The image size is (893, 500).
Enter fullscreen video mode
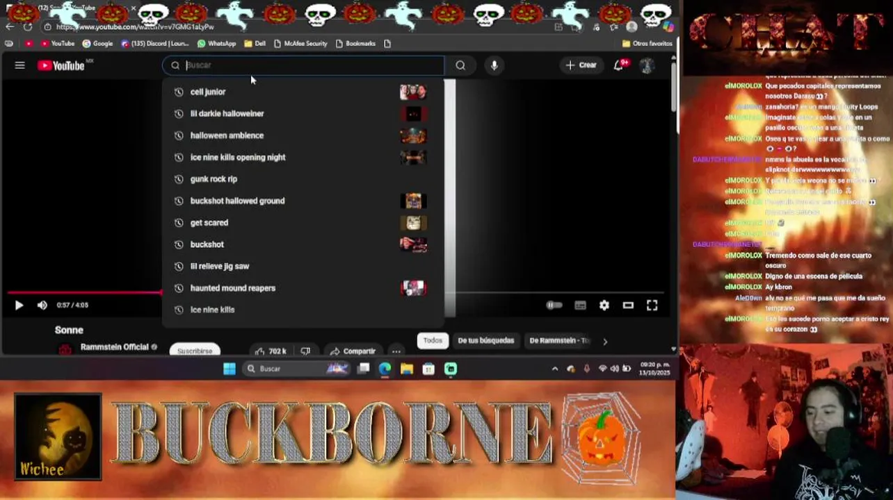[x=652, y=305]
